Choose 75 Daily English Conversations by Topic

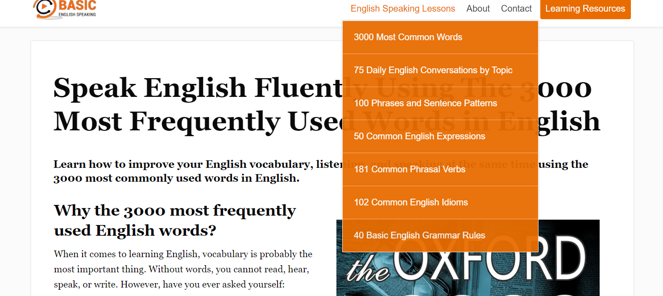click(440, 71)
